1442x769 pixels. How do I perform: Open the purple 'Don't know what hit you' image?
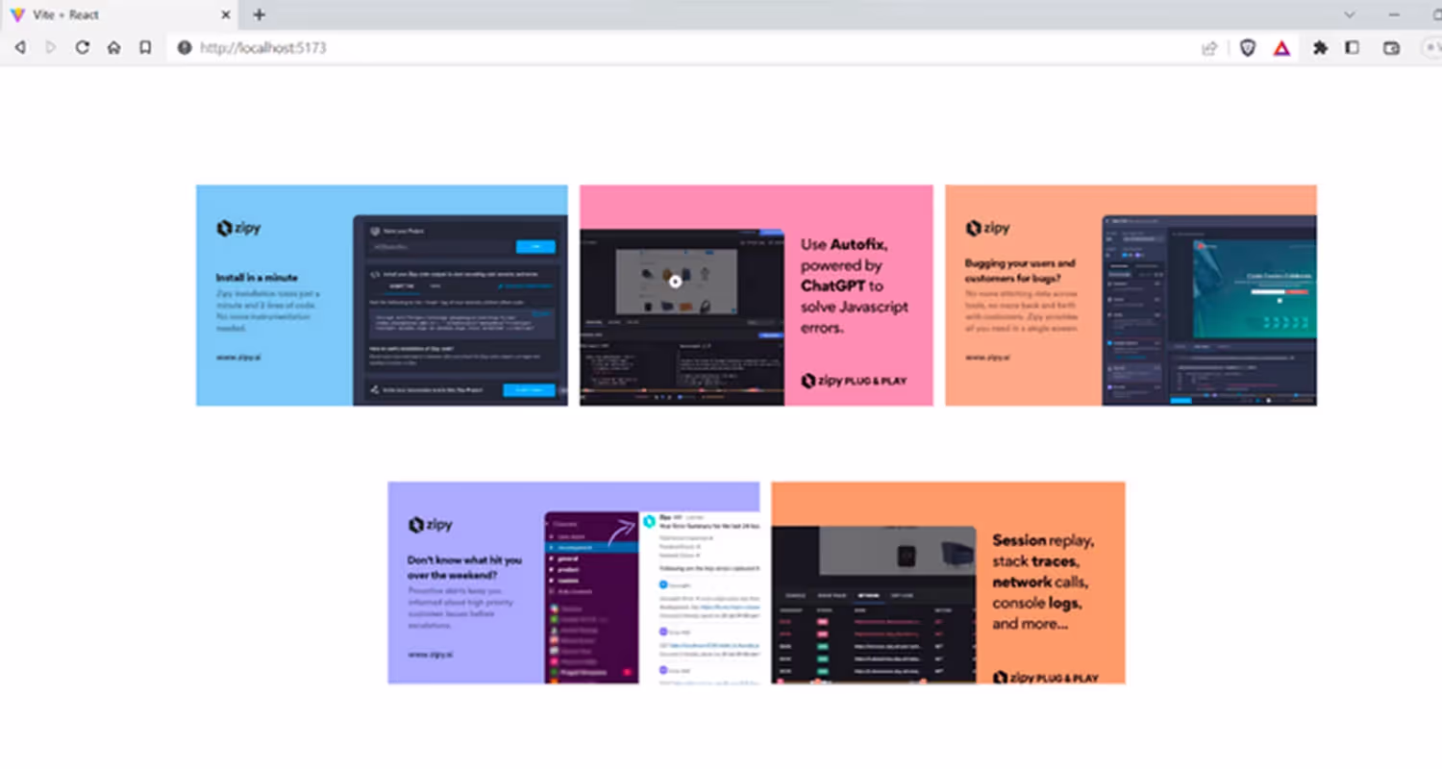(x=573, y=583)
